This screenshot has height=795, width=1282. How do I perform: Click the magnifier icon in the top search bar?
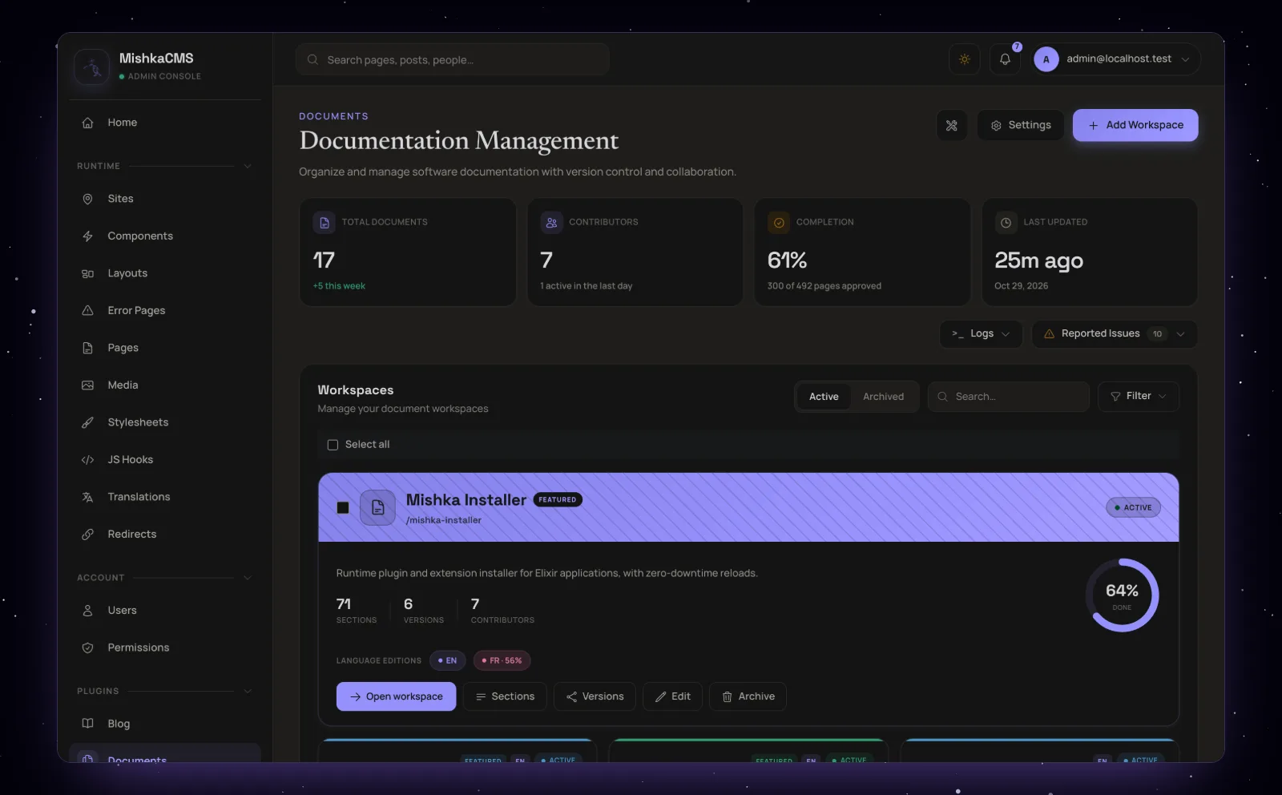[312, 59]
